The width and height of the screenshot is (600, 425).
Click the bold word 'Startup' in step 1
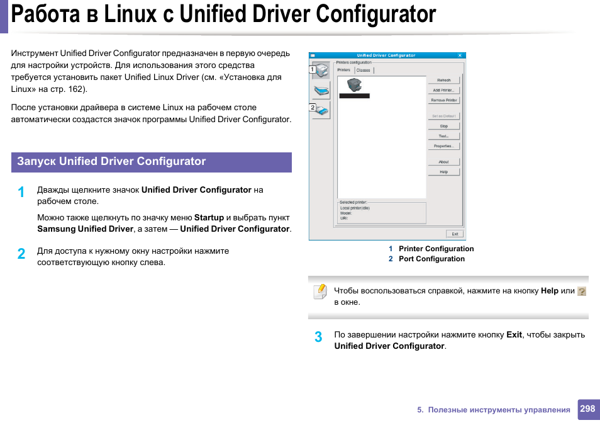click(209, 218)
